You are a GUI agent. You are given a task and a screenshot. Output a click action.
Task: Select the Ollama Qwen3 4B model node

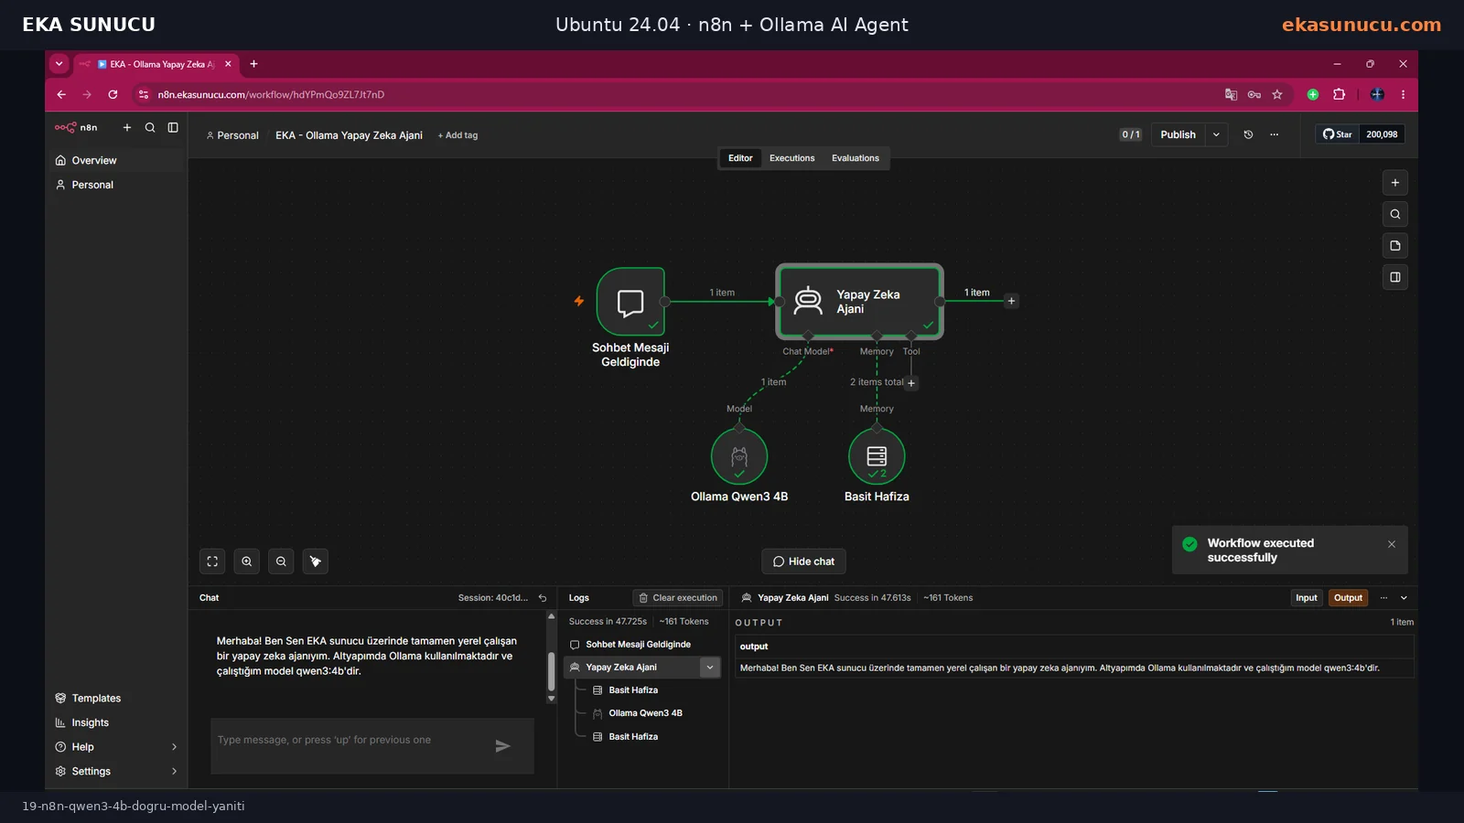[x=739, y=456]
